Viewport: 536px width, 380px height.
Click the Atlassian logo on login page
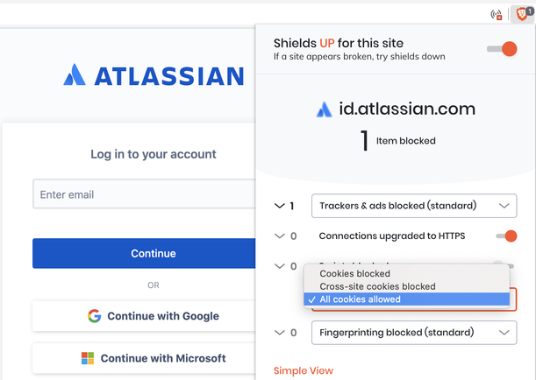click(154, 75)
